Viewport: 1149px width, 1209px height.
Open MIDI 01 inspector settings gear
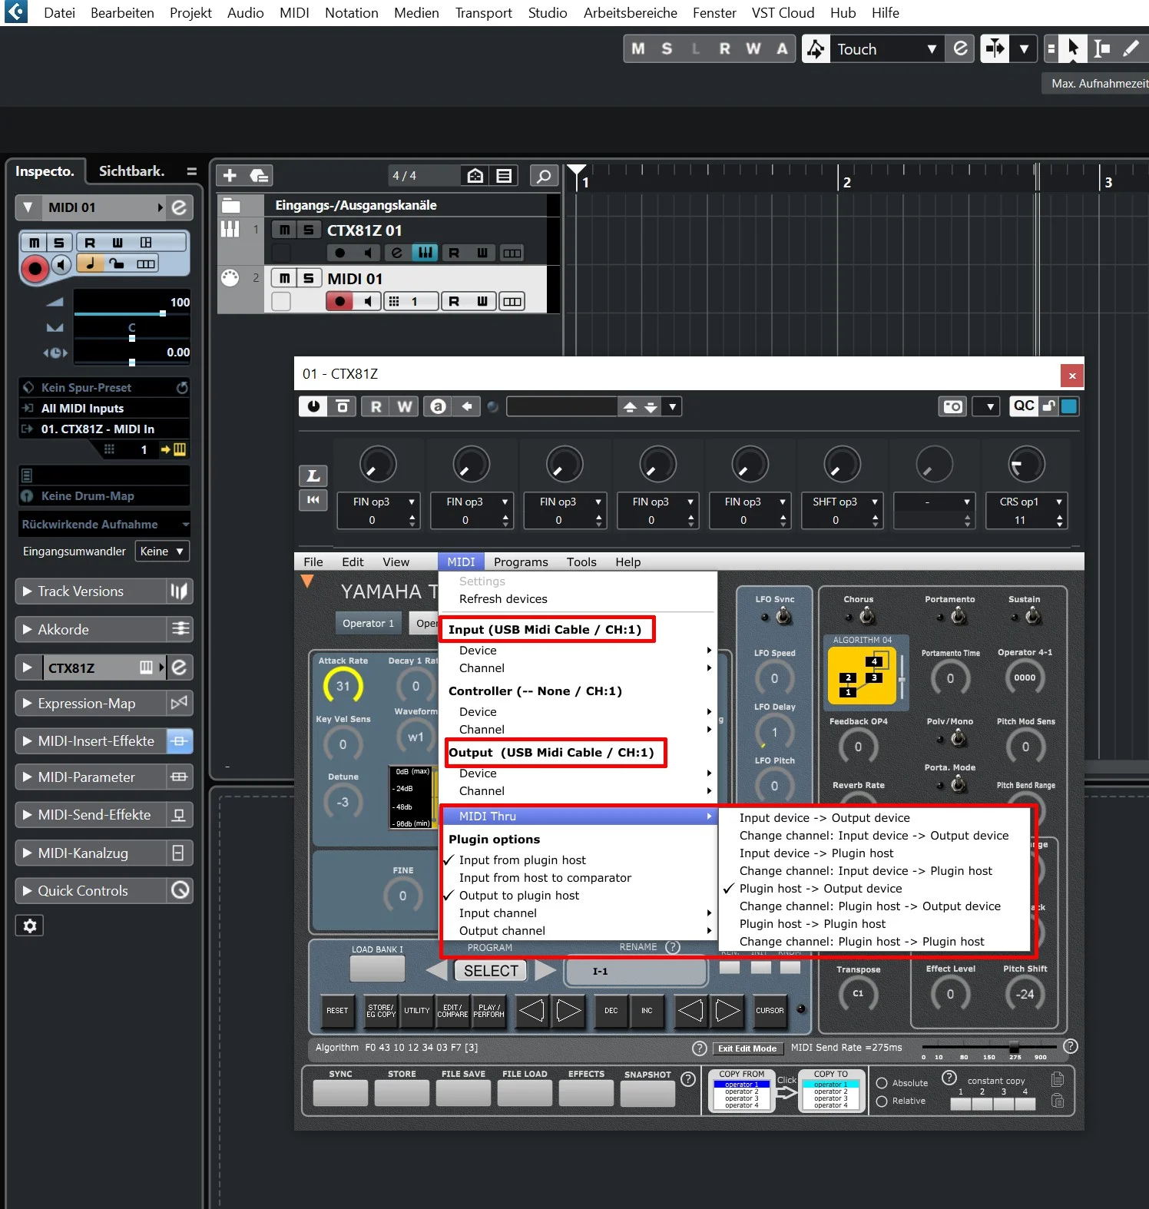pyautogui.click(x=30, y=926)
